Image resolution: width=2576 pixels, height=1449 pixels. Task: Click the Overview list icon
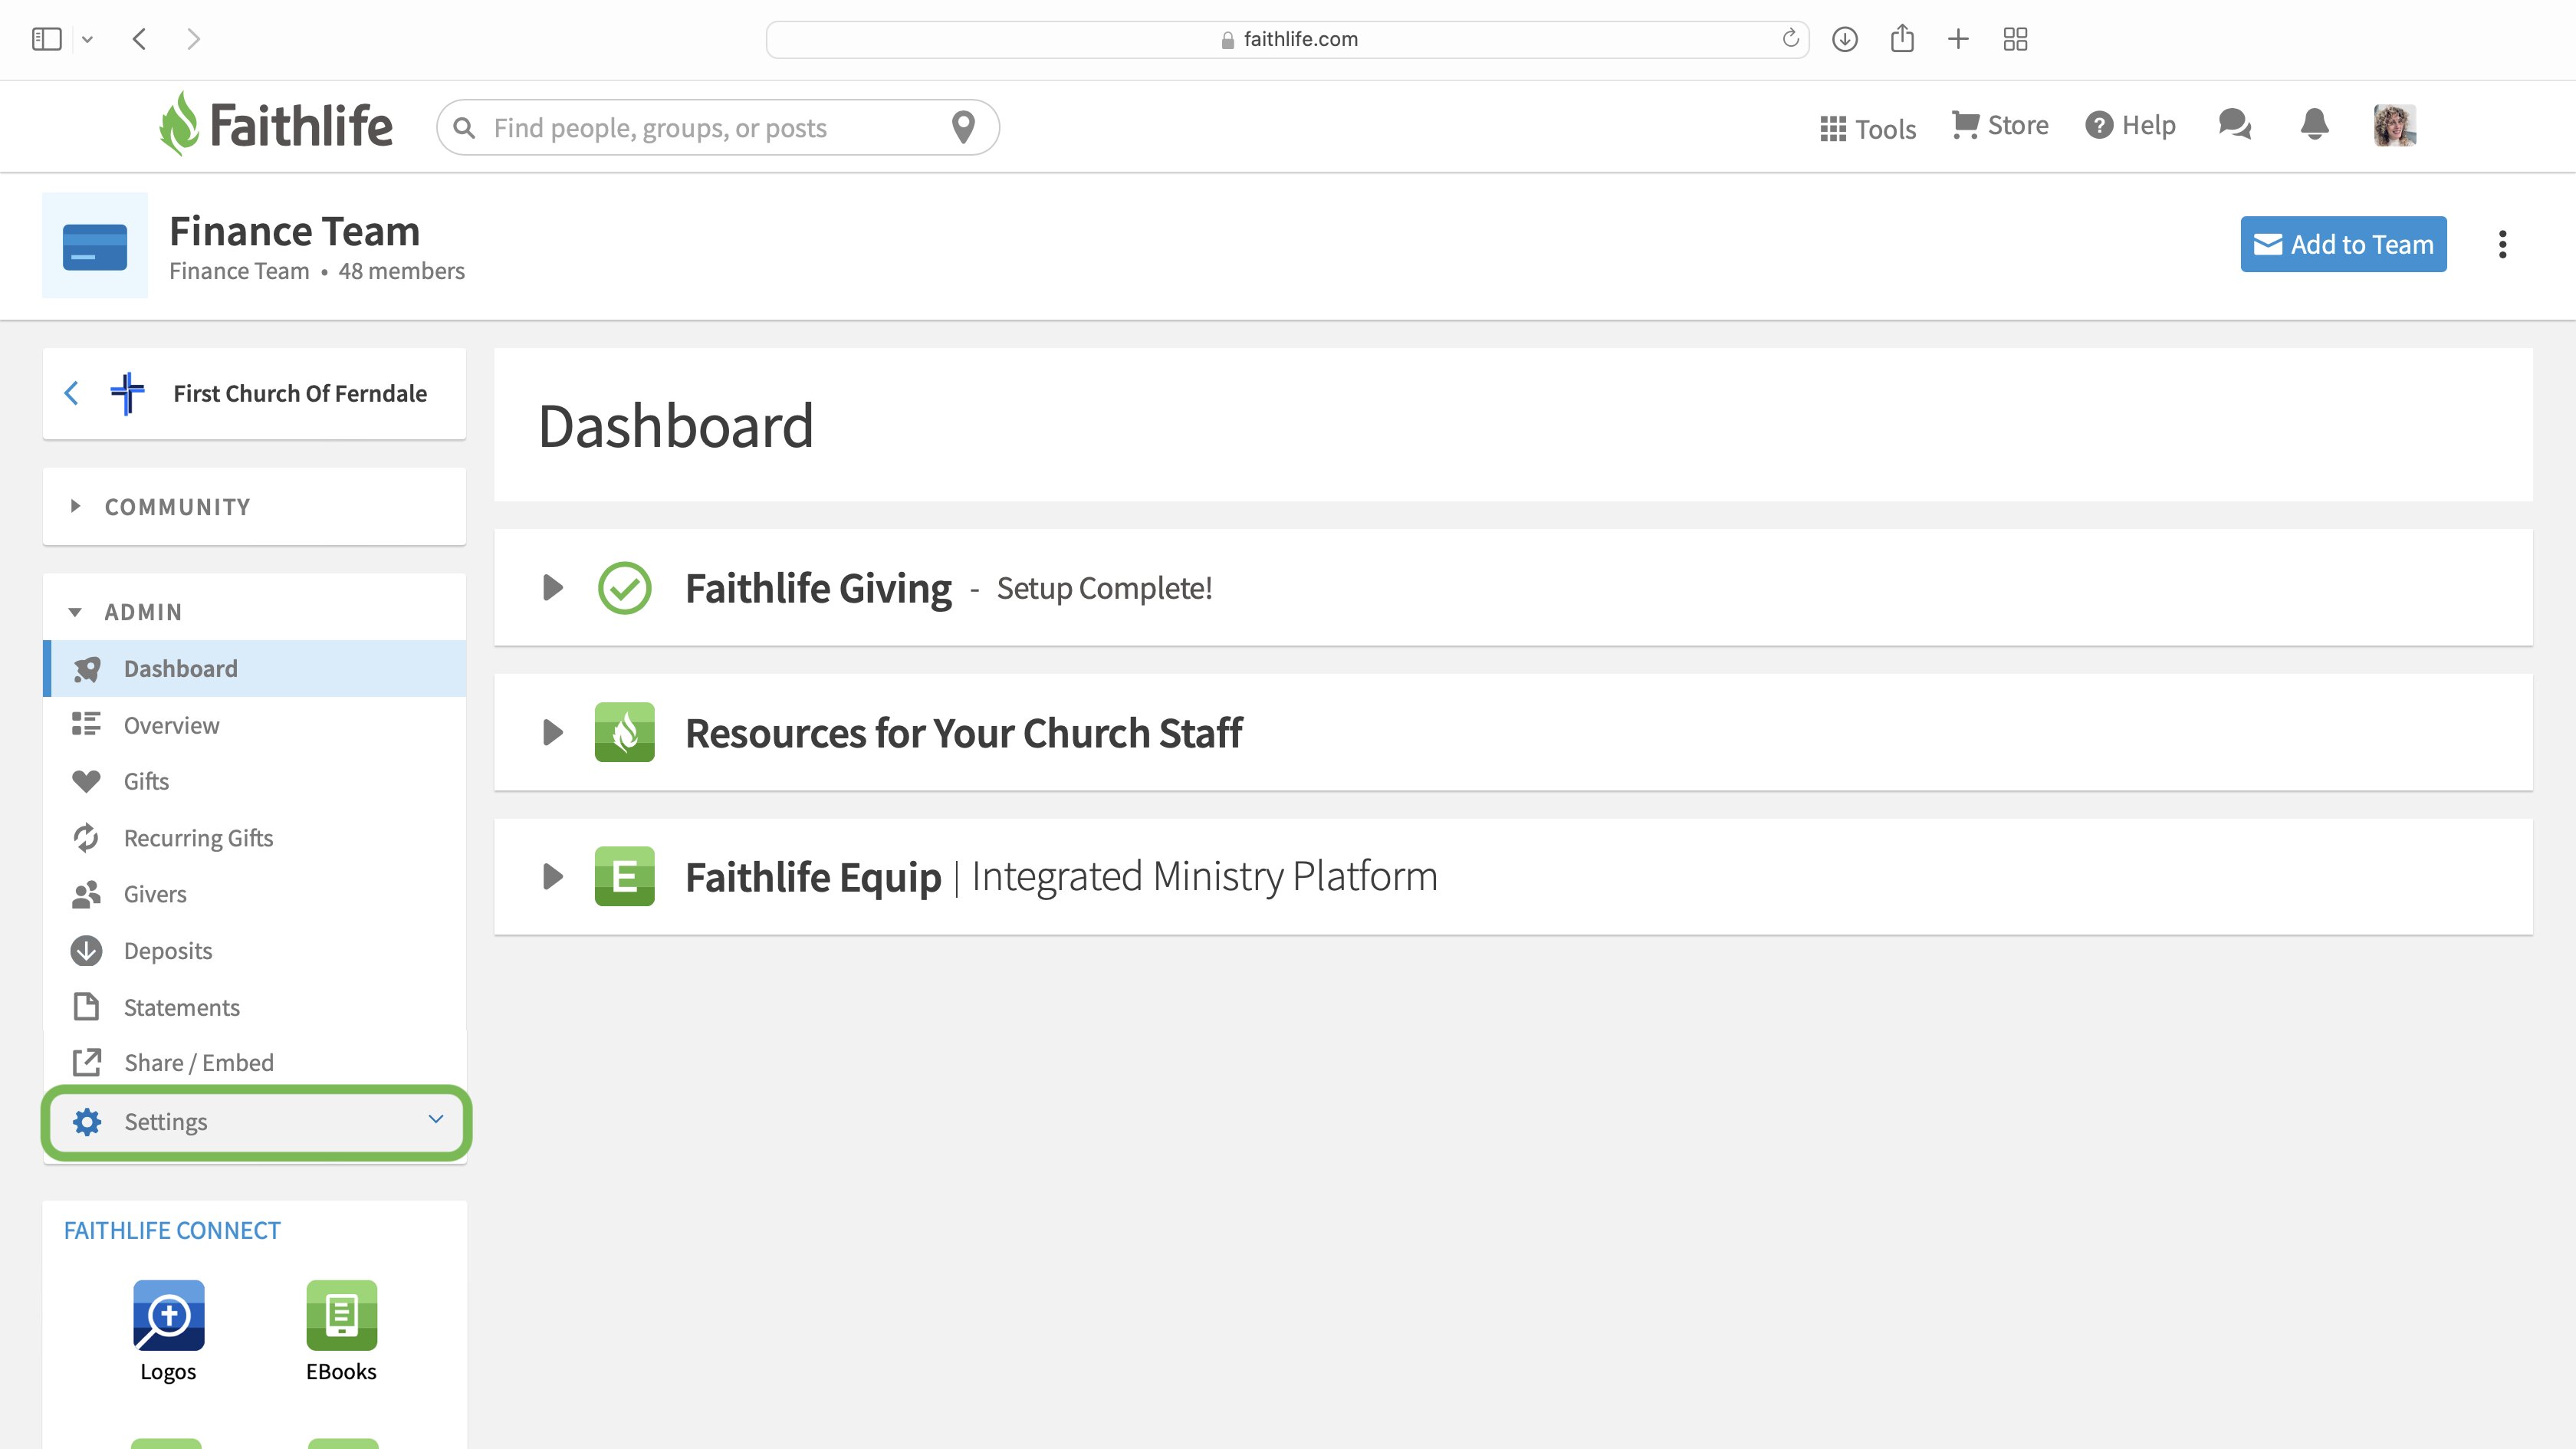86,724
